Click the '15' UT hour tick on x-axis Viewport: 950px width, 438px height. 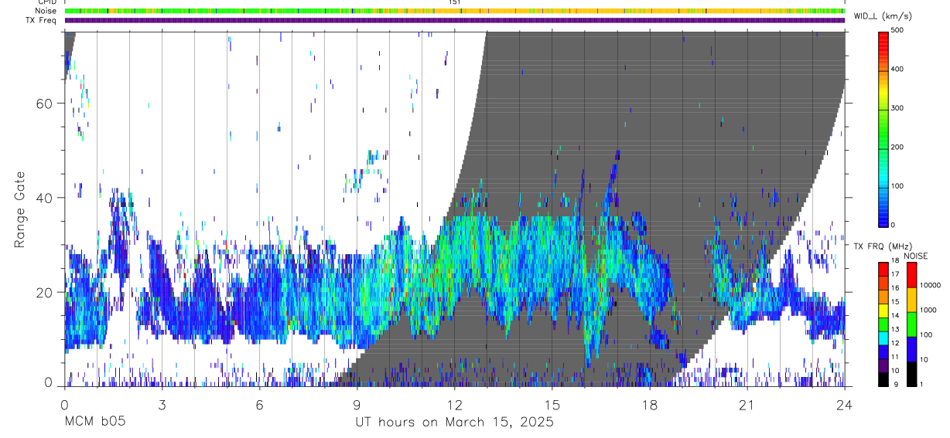tap(552, 405)
